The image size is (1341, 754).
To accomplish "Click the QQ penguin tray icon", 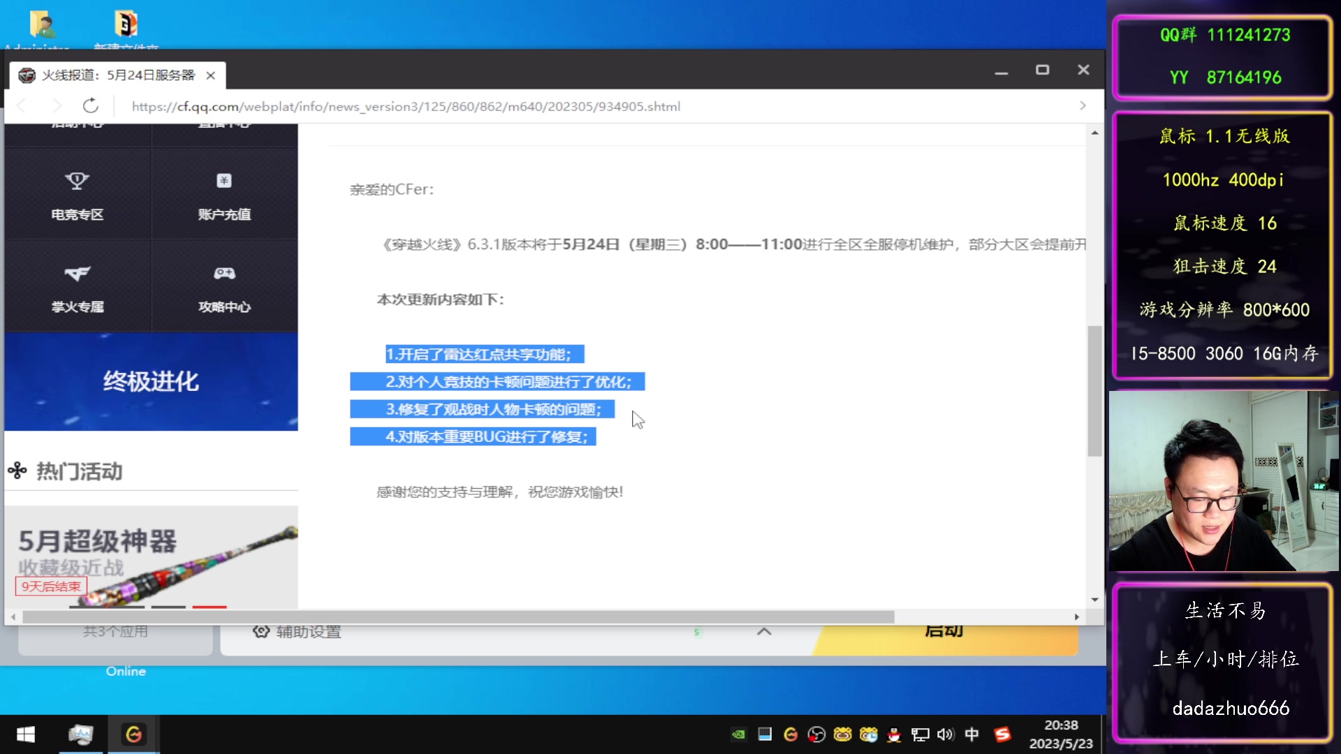I will [895, 734].
